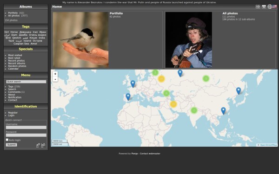Select the Girl tag
The image size is (279, 174).
pos(7,32)
